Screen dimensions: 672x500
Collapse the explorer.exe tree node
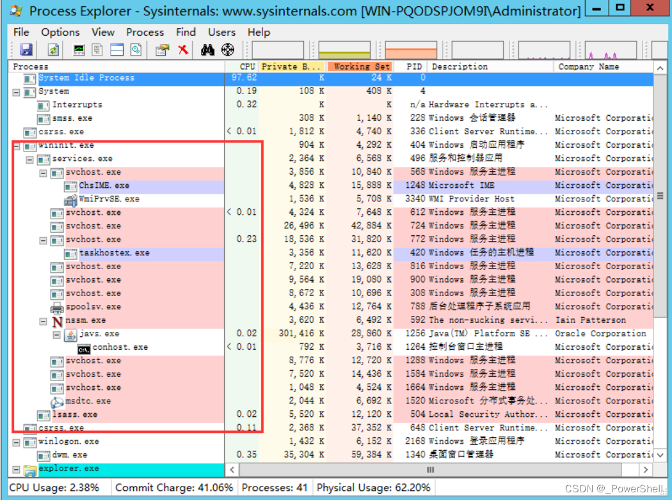click(x=16, y=469)
